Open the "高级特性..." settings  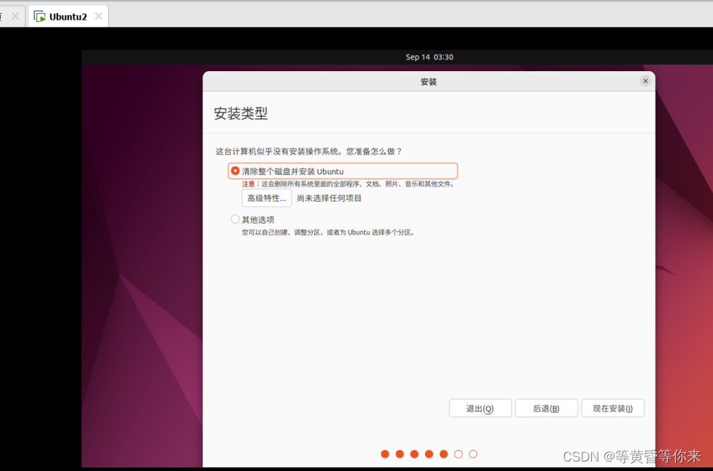(x=266, y=198)
